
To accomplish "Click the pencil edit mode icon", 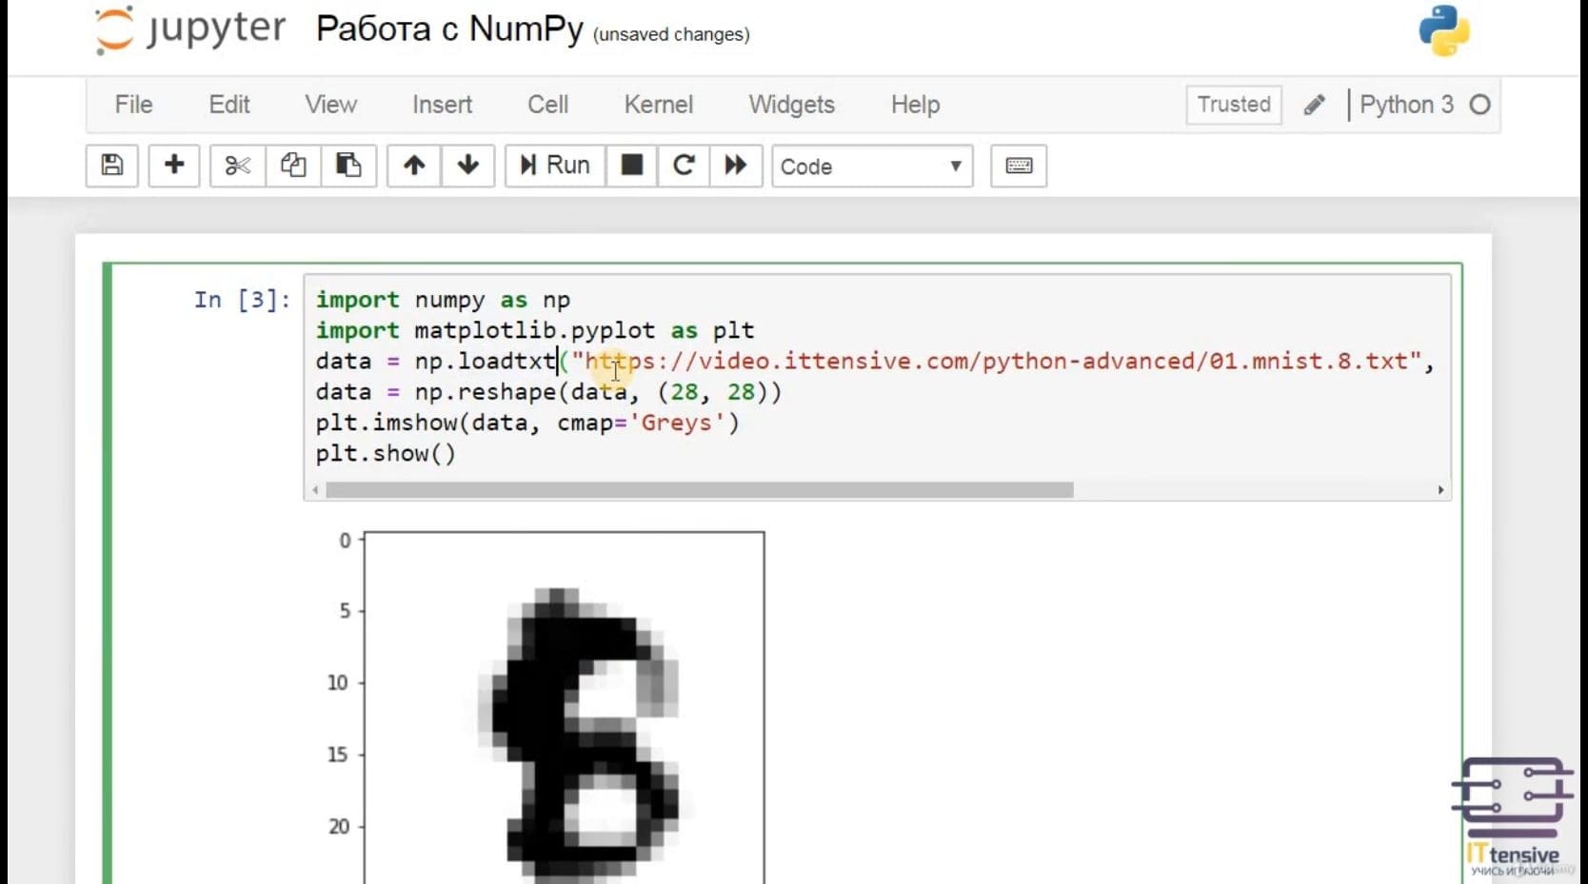I will pyautogui.click(x=1315, y=105).
